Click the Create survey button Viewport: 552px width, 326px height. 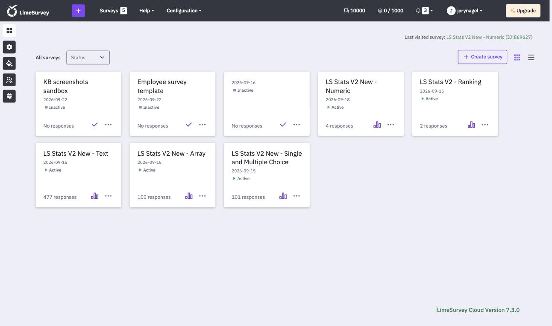(x=482, y=57)
